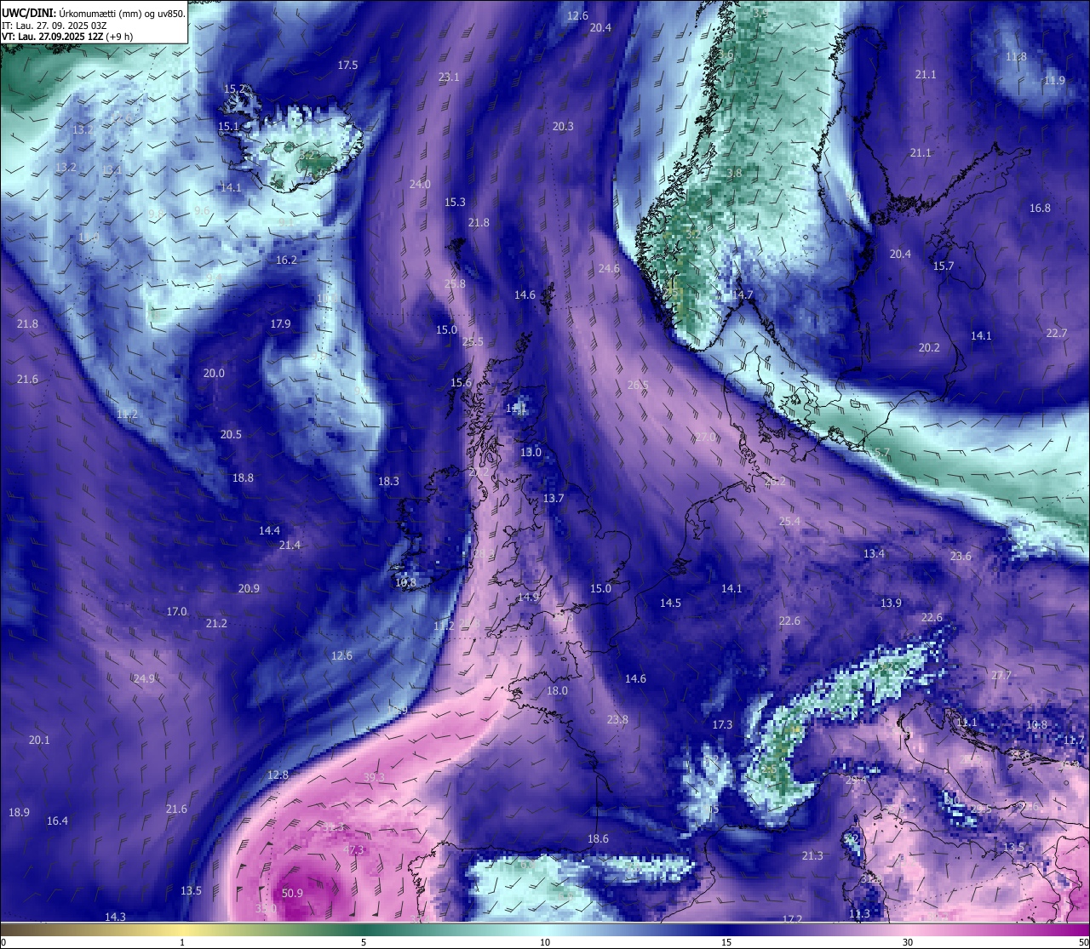Click the 20.2 value label
This screenshot has width=1090, height=949.
click(x=929, y=347)
